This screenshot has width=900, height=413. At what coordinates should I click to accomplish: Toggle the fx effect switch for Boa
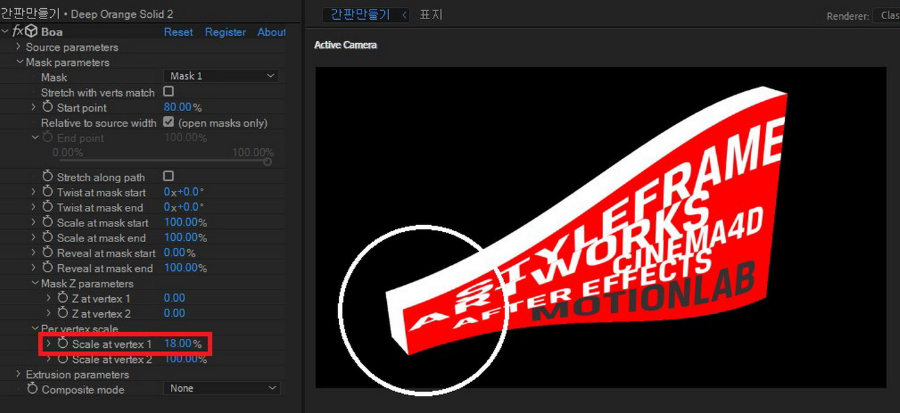(x=18, y=32)
